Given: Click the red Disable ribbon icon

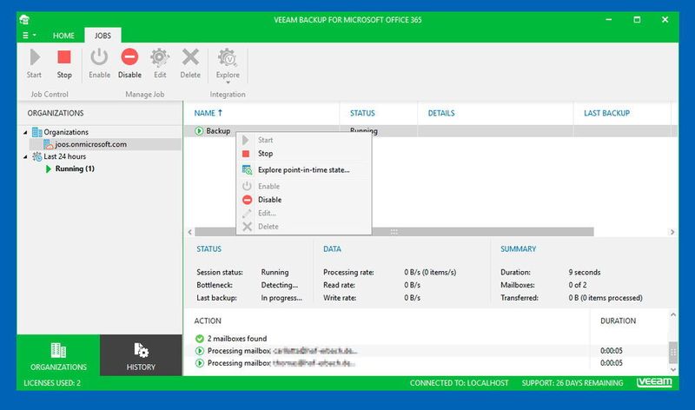Looking at the screenshot, I should tap(129, 57).
